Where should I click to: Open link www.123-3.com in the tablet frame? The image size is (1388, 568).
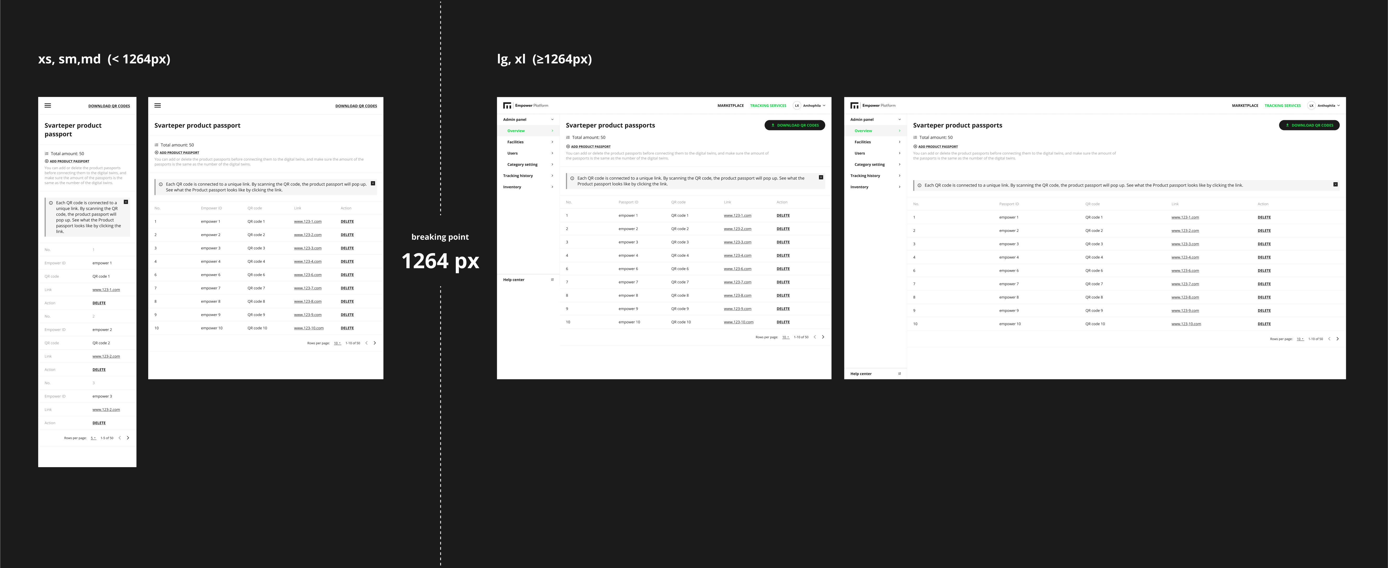click(x=308, y=248)
